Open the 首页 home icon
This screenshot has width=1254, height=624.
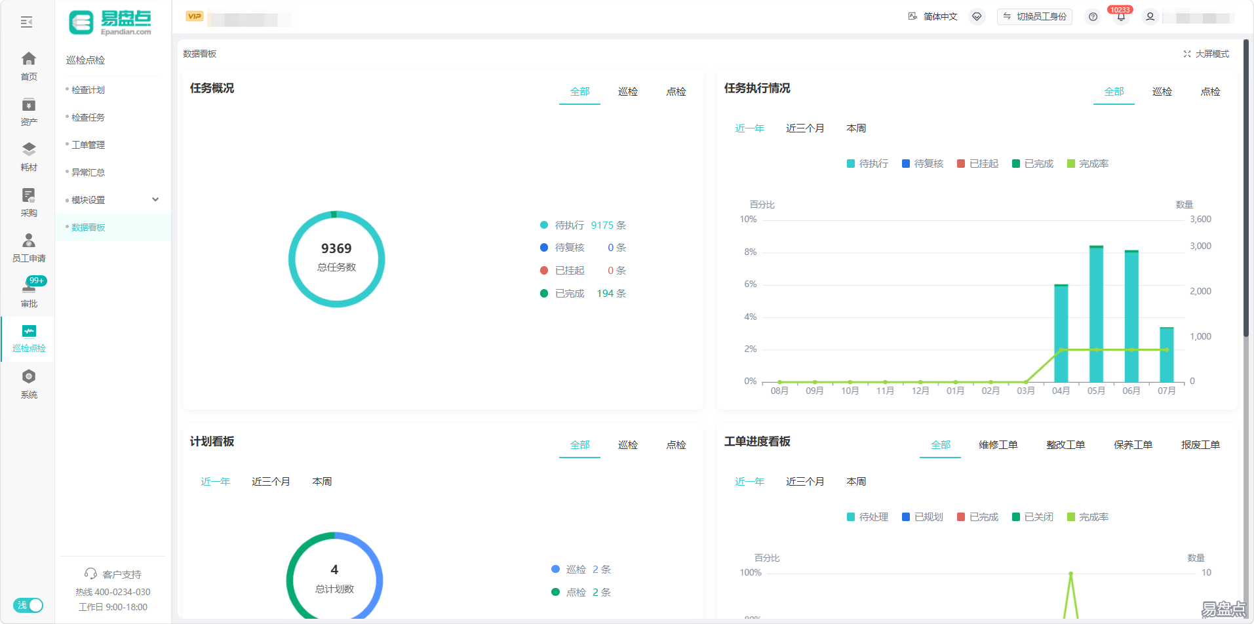click(29, 58)
